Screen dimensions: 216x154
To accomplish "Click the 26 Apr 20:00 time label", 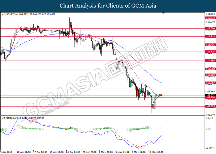I will (x=89, y=152).
